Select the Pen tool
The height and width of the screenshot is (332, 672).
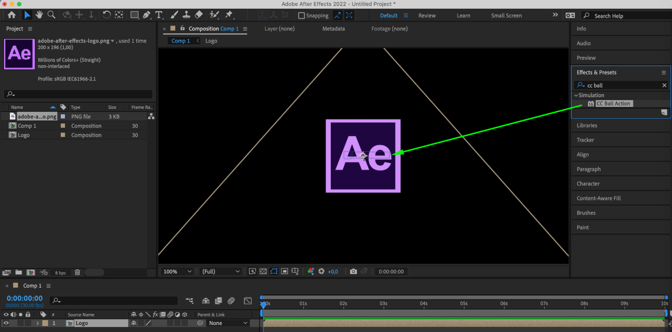click(x=147, y=15)
